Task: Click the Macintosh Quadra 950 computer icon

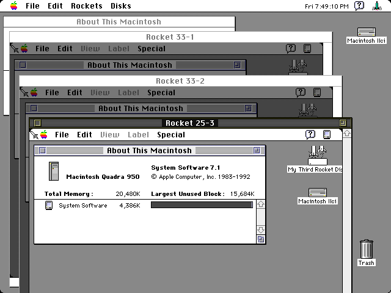Action: coord(53,170)
